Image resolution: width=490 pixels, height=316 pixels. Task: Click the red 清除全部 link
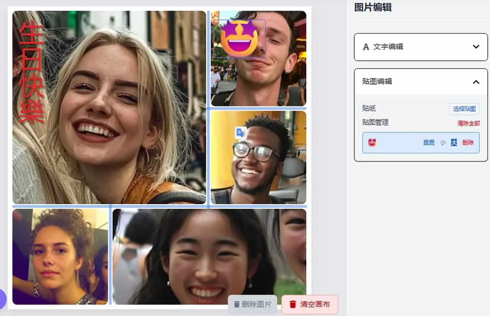pyautogui.click(x=468, y=123)
